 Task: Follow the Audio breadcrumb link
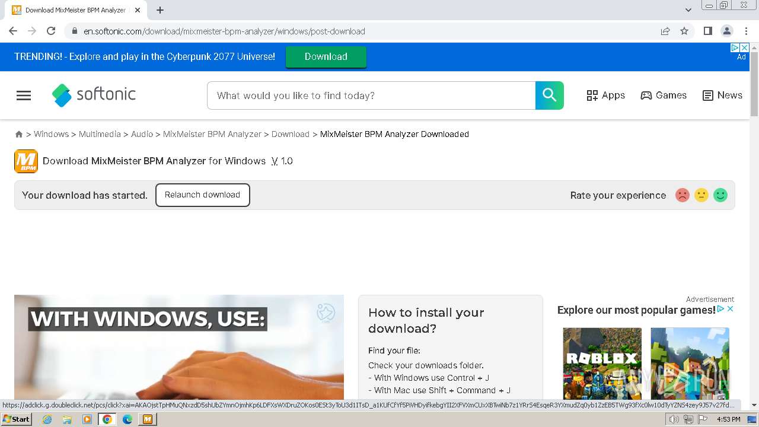click(142, 135)
